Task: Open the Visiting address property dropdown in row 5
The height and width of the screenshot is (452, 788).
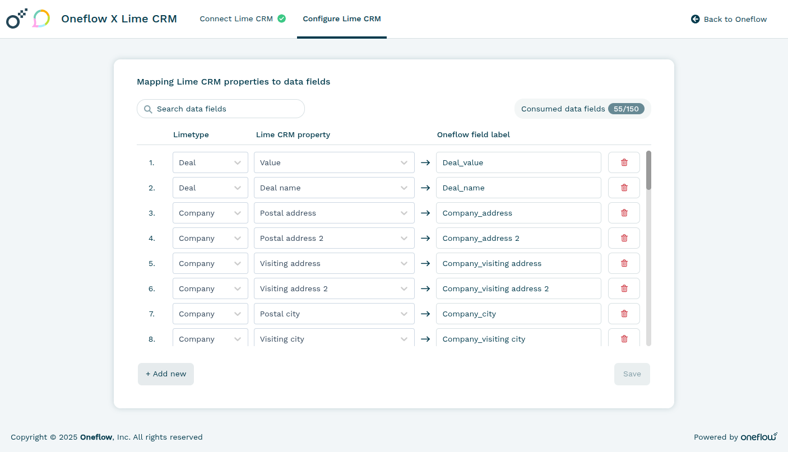Action: [334, 263]
